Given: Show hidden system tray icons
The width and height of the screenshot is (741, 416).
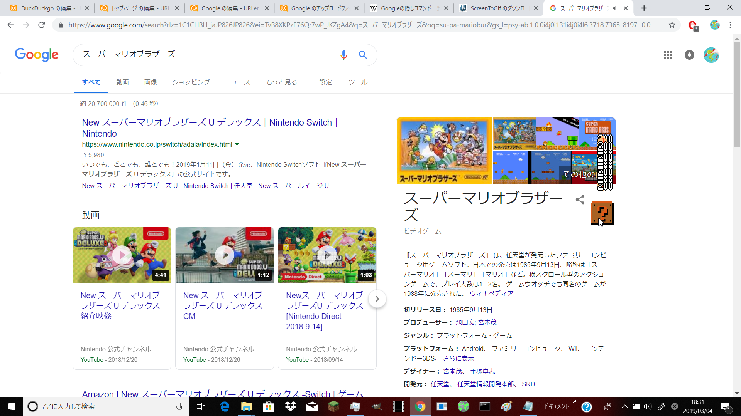Looking at the screenshot, I should tap(625, 406).
